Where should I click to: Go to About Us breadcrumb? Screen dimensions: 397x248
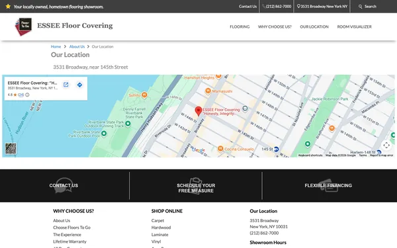(x=77, y=46)
